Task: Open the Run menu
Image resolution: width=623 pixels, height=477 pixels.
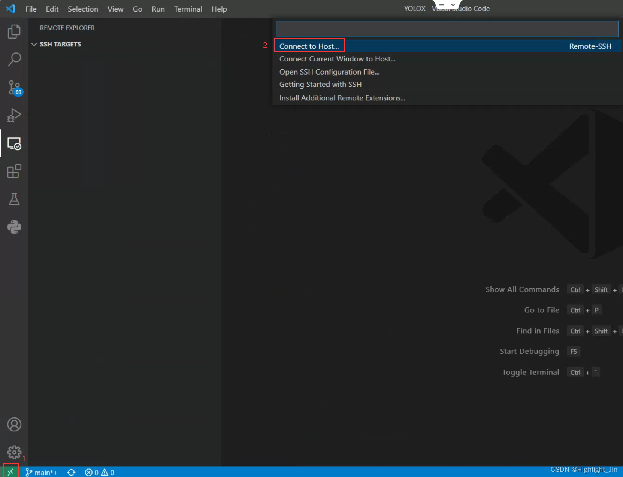Action: [x=158, y=9]
